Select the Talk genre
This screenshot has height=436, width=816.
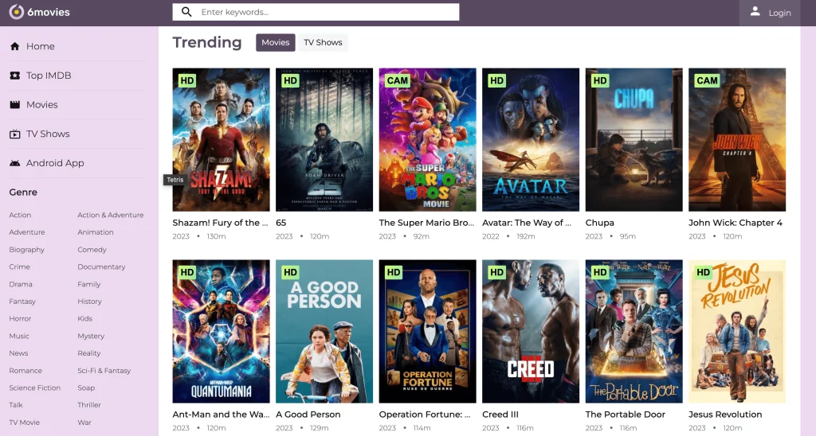[x=16, y=405]
